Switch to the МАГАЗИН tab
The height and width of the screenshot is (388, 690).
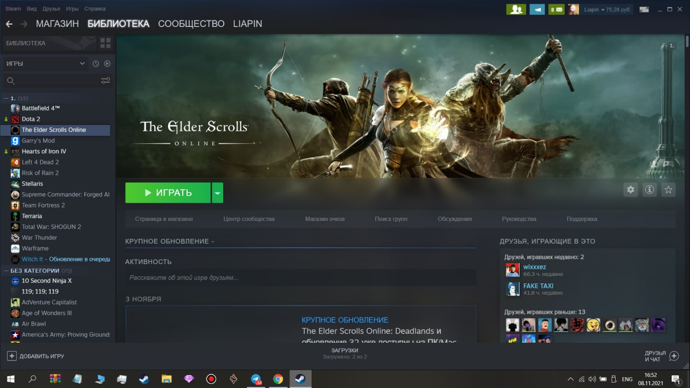pos(57,24)
